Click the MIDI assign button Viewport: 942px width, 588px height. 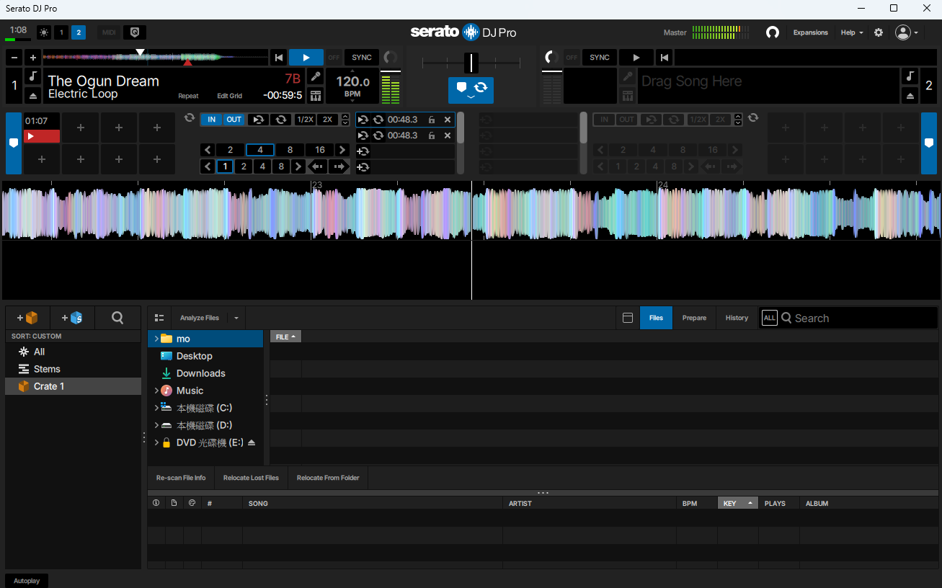tap(109, 32)
